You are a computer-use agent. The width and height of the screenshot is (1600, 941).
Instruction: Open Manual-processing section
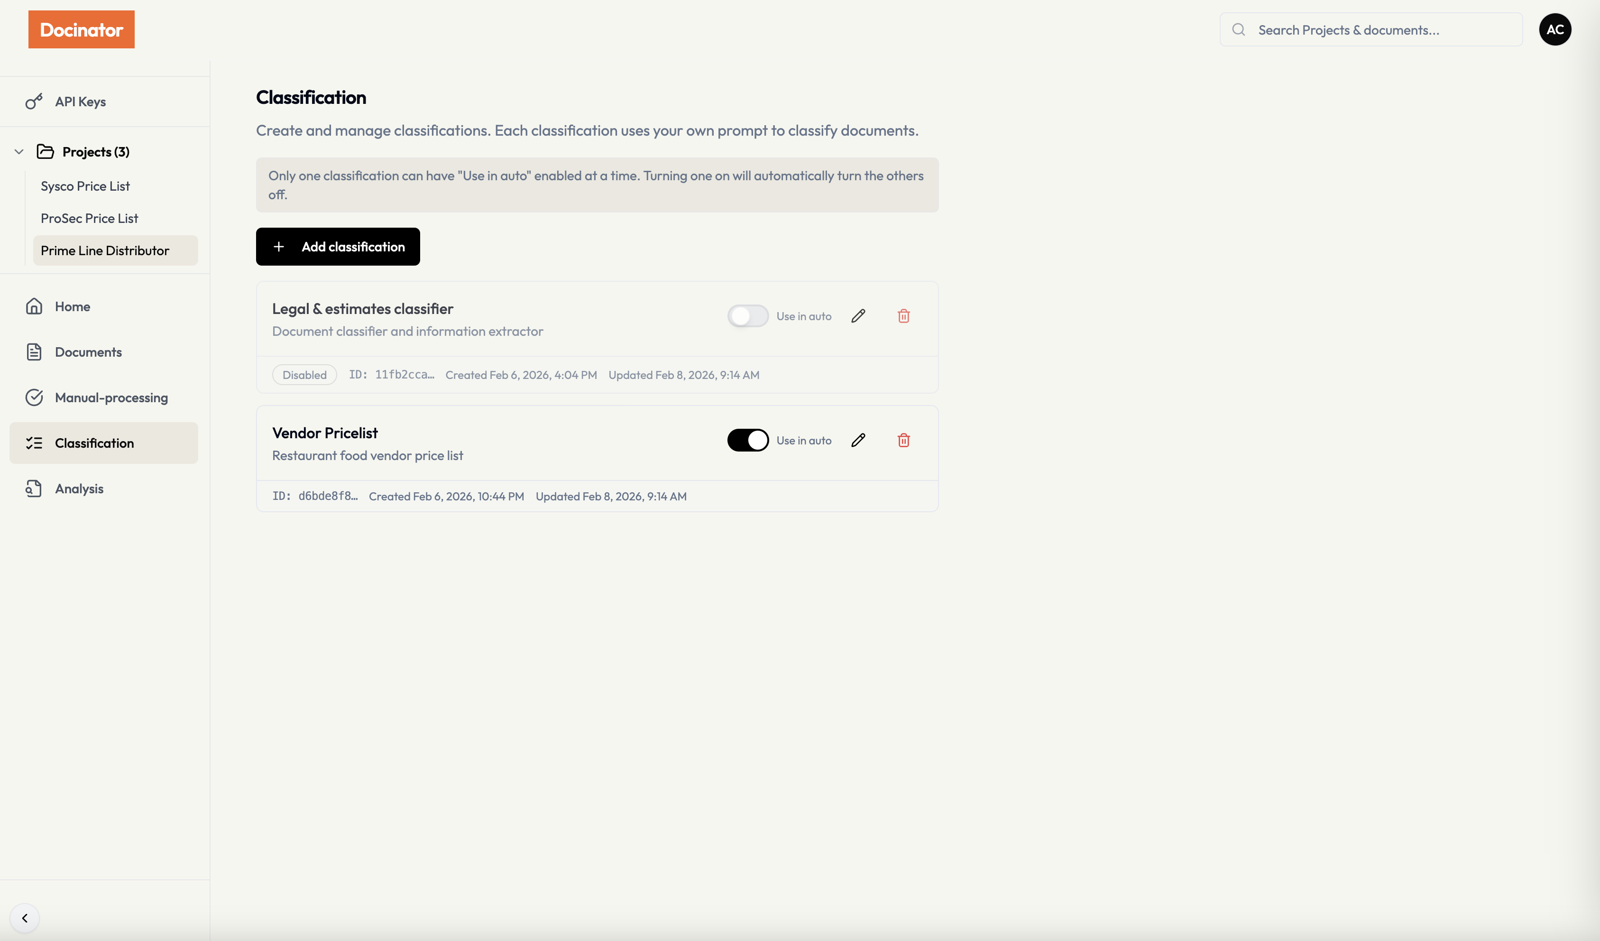point(110,397)
